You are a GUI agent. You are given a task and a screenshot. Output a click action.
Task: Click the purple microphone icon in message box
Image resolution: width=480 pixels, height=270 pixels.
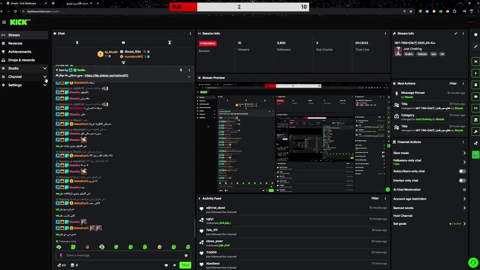61,255
